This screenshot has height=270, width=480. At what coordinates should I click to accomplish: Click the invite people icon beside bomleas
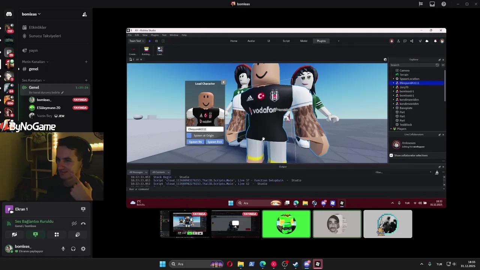pyautogui.click(x=84, y=14)
